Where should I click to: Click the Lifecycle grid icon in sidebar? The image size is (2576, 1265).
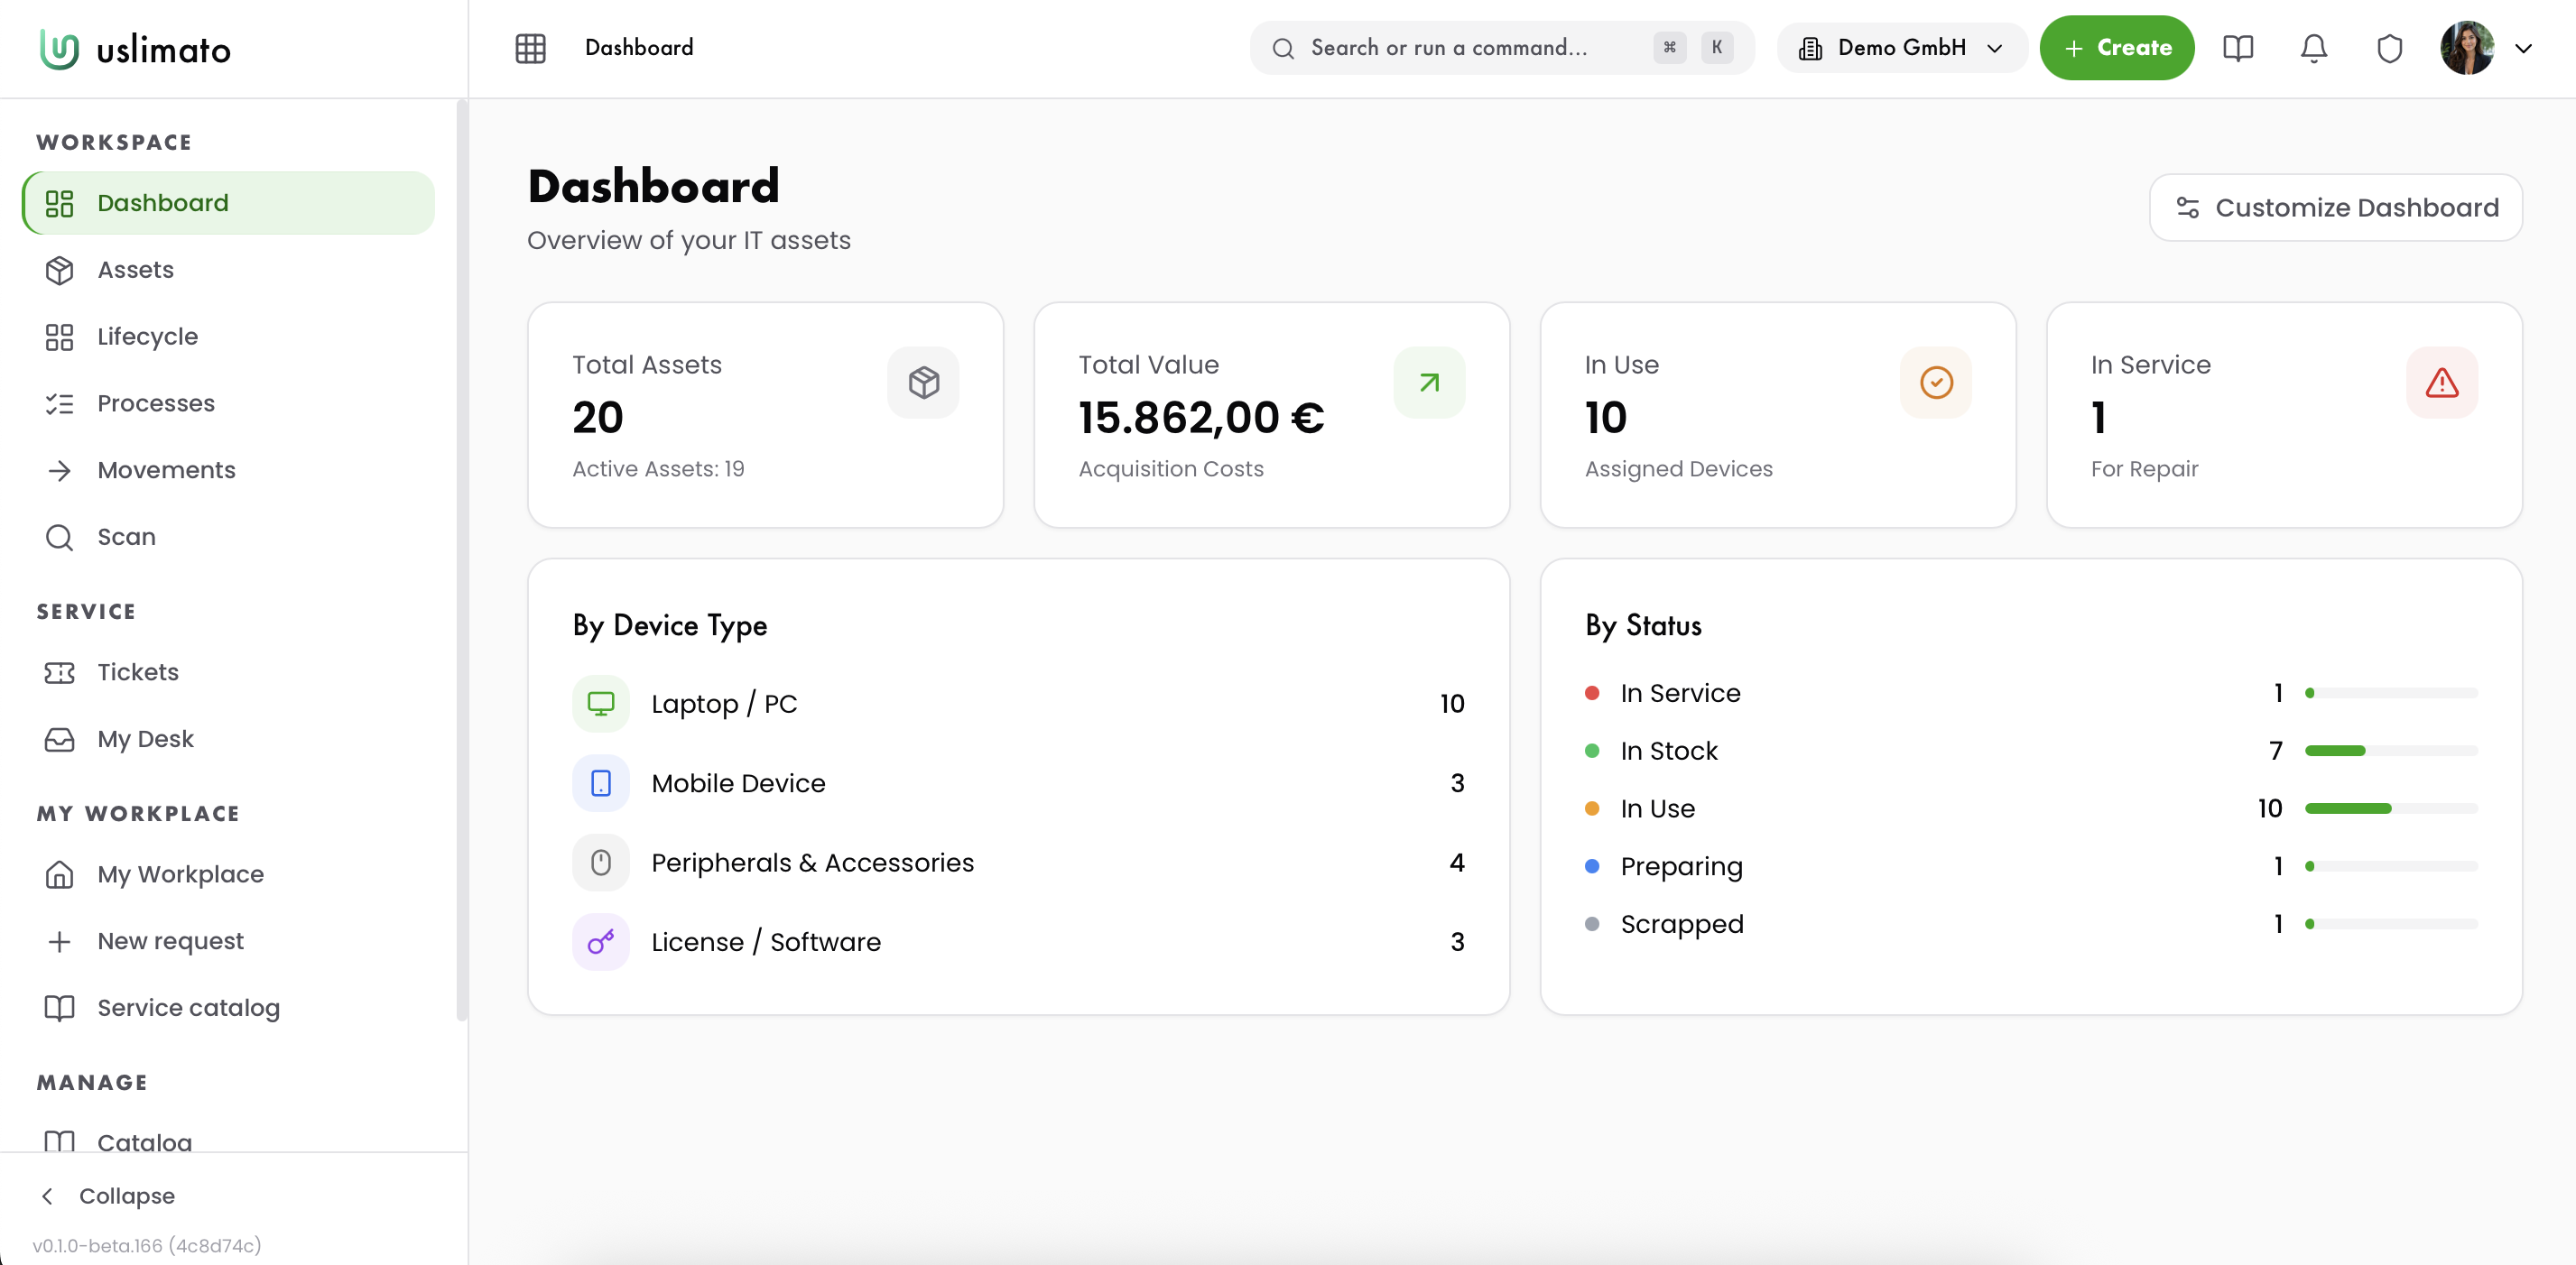[x=59, y=337]
